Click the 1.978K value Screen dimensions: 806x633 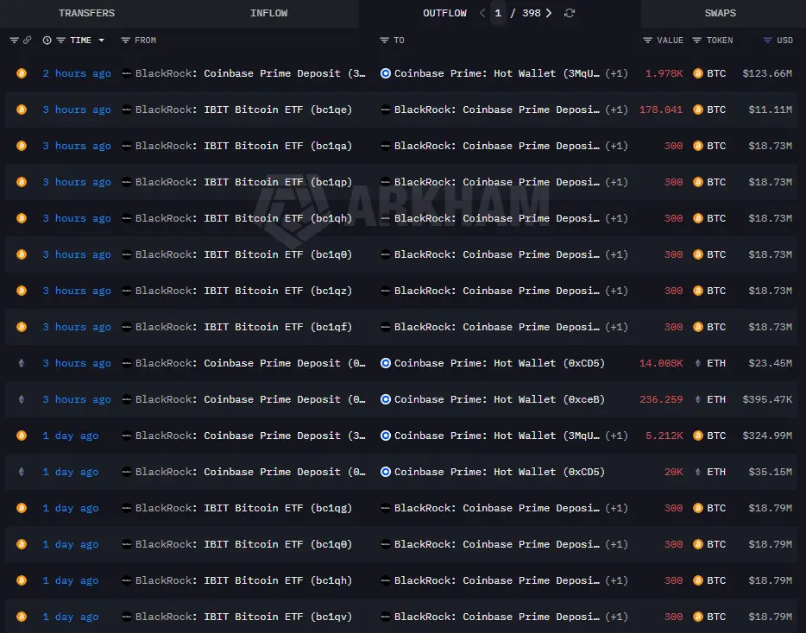pos(664,73)
